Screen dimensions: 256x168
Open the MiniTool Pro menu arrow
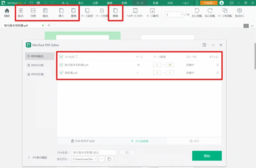coord(25,3)
